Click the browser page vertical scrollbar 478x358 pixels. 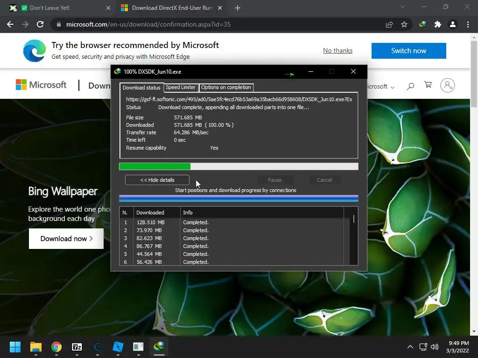click(474, 74)
